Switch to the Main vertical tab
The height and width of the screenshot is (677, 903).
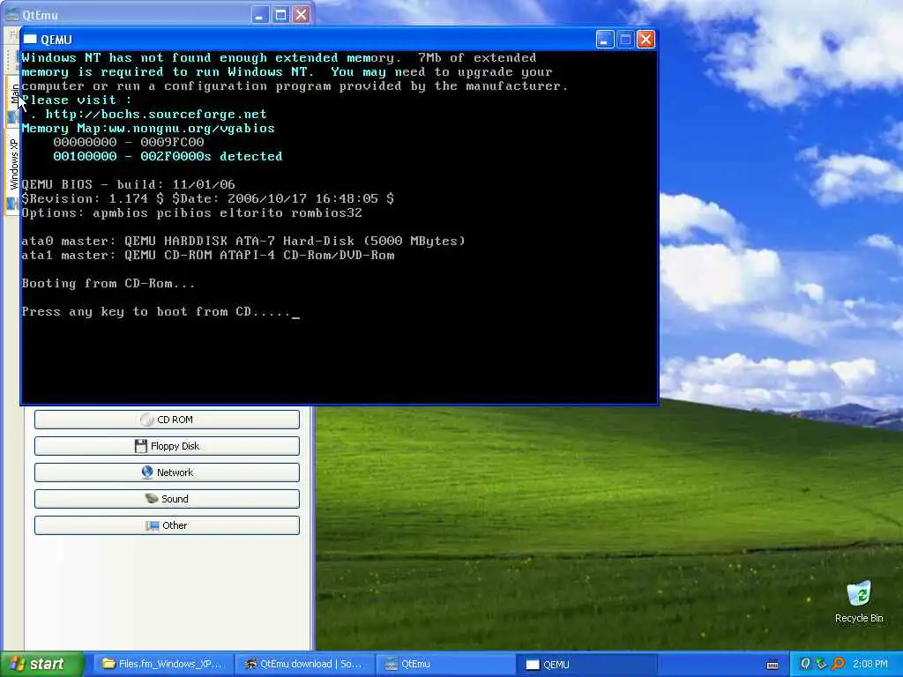coord(14,102)
